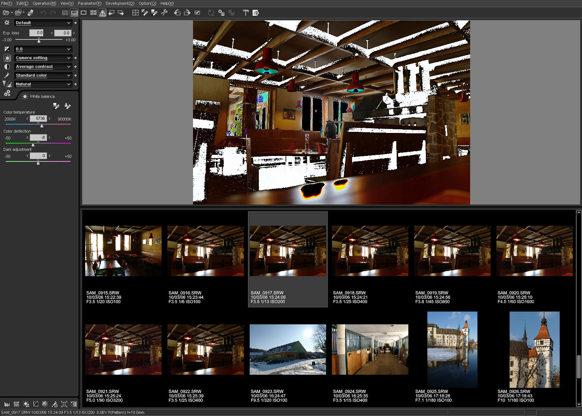
Task: Add preset next to Default dropdown
Action: 75,23
